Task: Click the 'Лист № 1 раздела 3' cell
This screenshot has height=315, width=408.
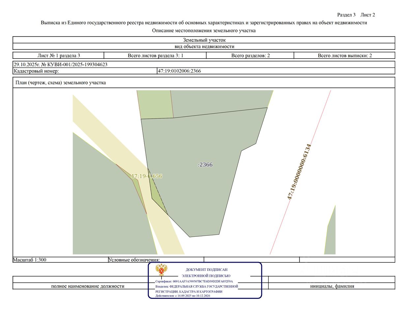Action: tap(59, 55)
